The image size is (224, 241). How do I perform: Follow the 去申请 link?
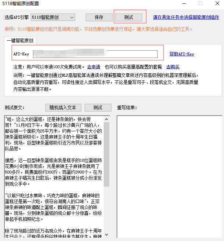click(x=93, y=67)
